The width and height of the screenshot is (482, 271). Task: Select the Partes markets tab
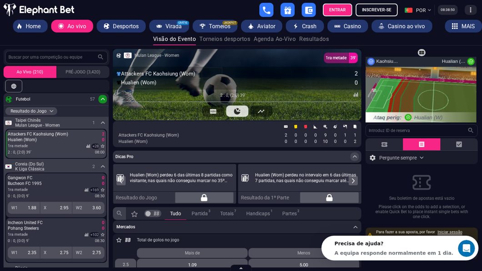pyautogui.click(x=291, y=214)
